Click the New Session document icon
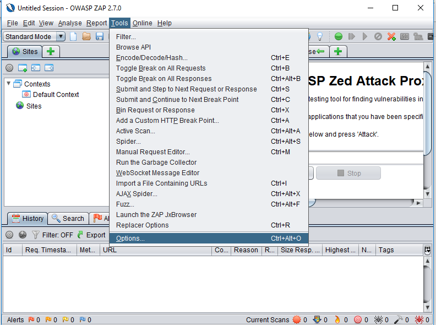The height and width of the screenshot is (325, 436). tap(73, 36)
